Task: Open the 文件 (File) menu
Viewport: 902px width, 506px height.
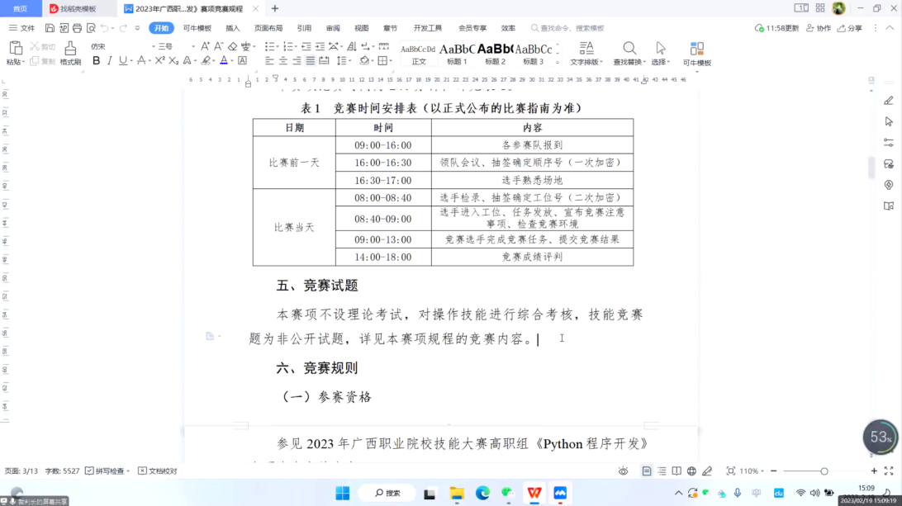Action: 21,28
